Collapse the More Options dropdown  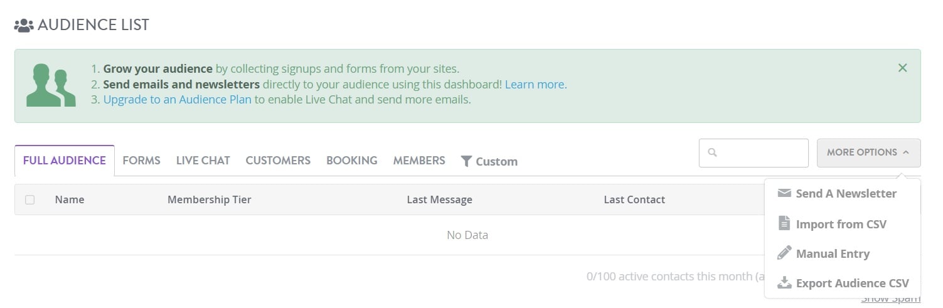click(868, 152)
